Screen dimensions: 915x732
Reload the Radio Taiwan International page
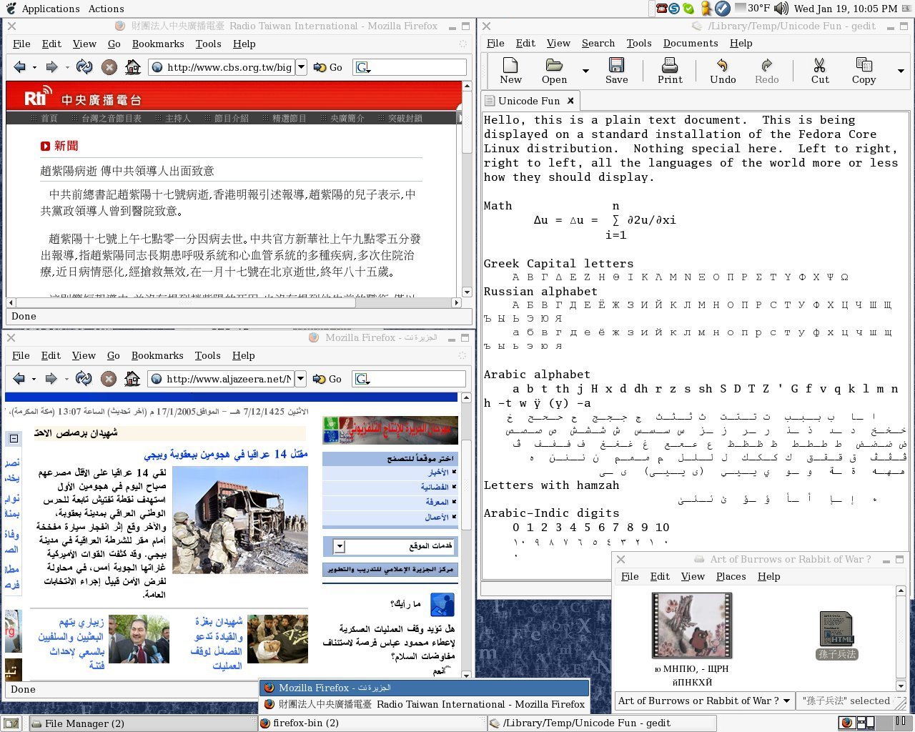coord(84,67)
